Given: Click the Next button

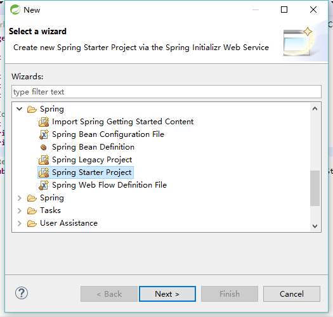Looking at the screenshot, I should [x=167, y=294].
